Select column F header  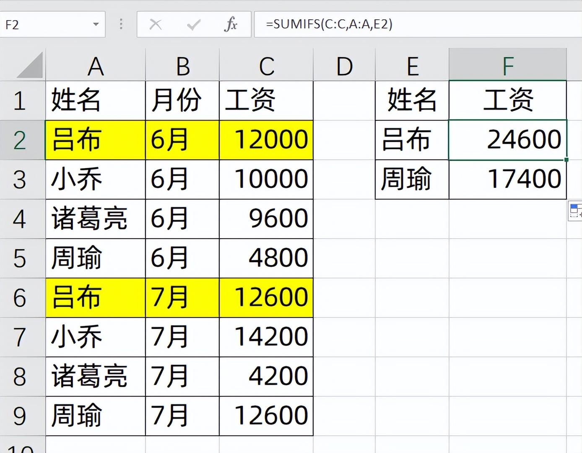tap(508, 65)
